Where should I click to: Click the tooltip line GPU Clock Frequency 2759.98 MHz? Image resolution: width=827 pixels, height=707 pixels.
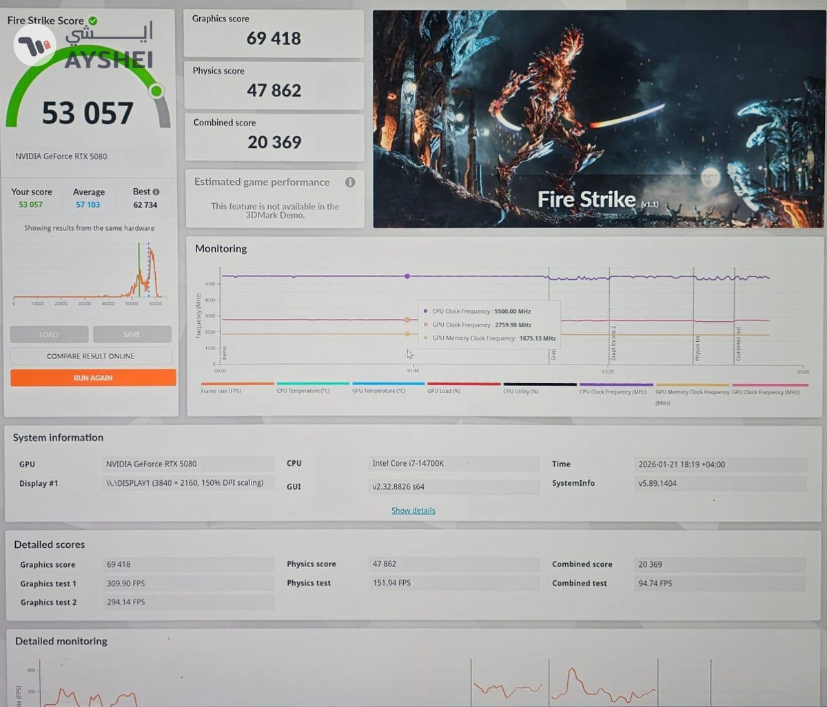[x=477, y=325]
